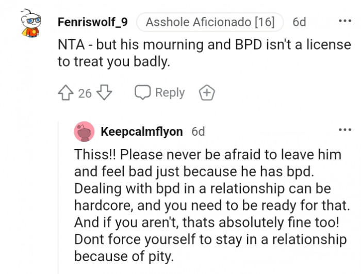
Task: Open the 6d timestamp on Fenriswolf_9's comment
Action: coord(299,22)
